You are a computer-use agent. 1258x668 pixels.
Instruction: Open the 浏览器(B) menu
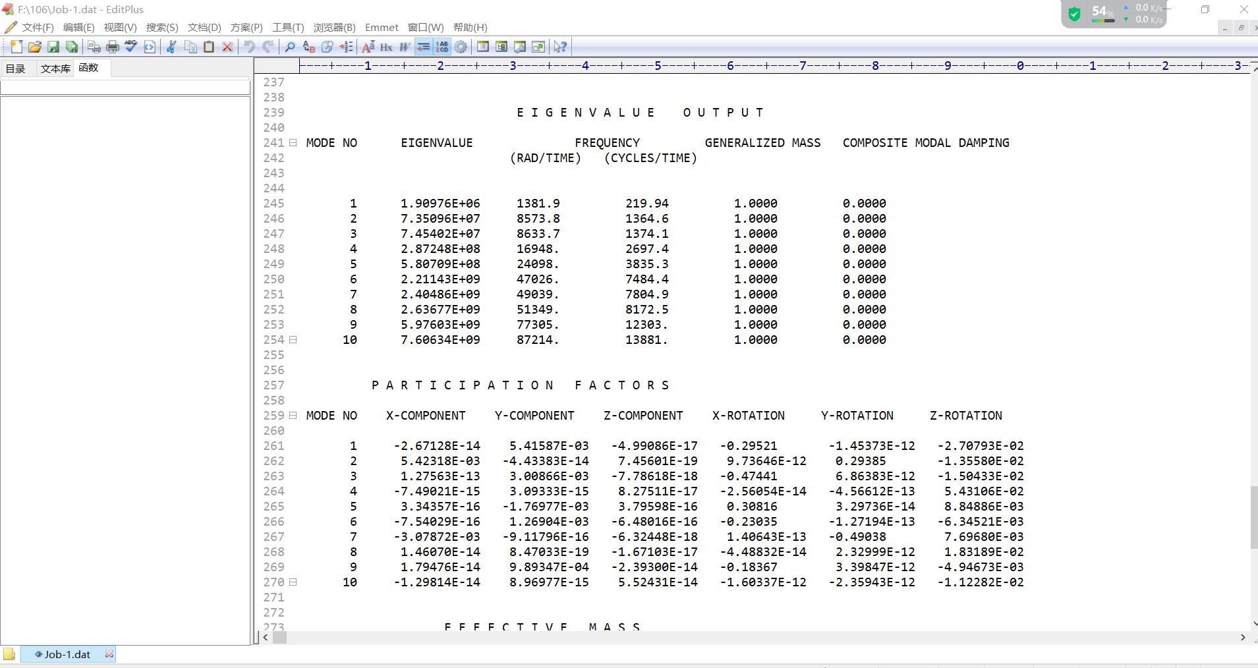334,28
